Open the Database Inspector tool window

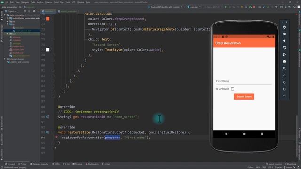click(x=40, y=164)
